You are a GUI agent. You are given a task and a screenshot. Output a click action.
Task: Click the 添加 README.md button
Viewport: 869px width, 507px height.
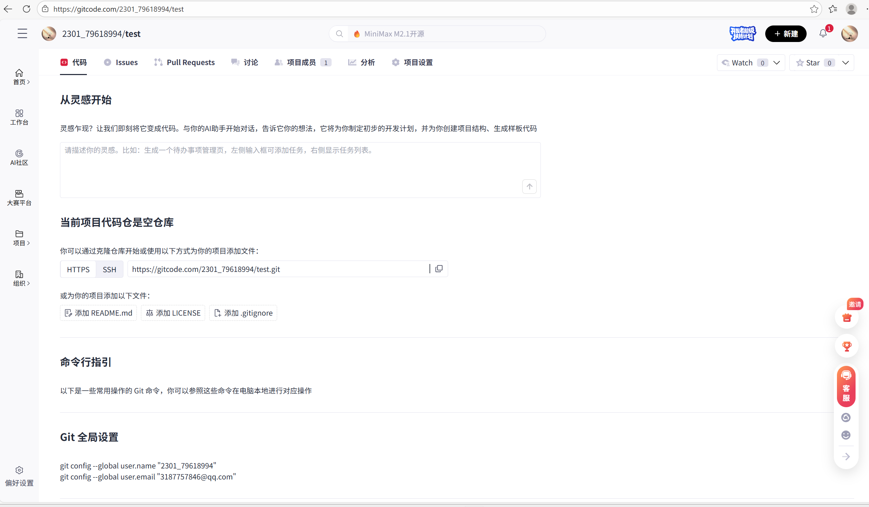99,313
